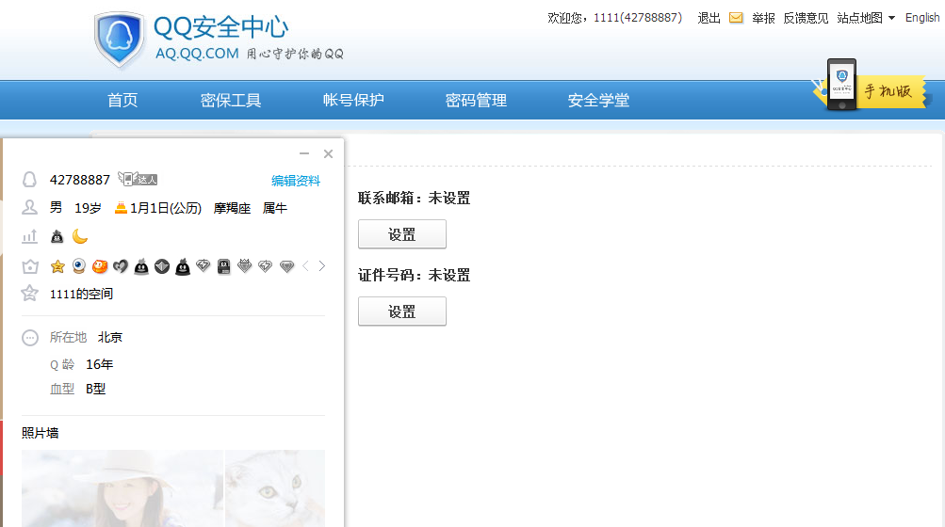Screen dimensions: 945x527
Task: Click the crown medal outline icon
Action: tap(29, 266)
